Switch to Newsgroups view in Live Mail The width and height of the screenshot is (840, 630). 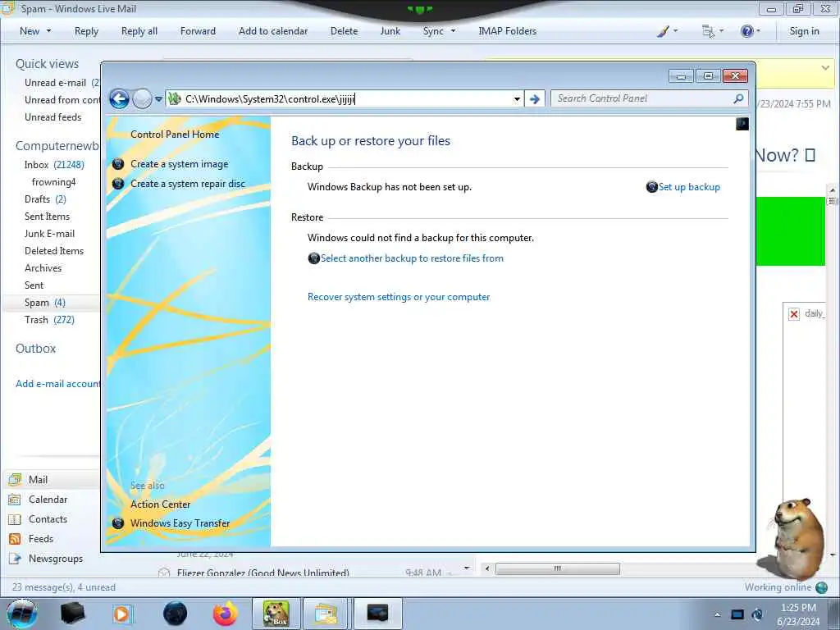point(56,559)
